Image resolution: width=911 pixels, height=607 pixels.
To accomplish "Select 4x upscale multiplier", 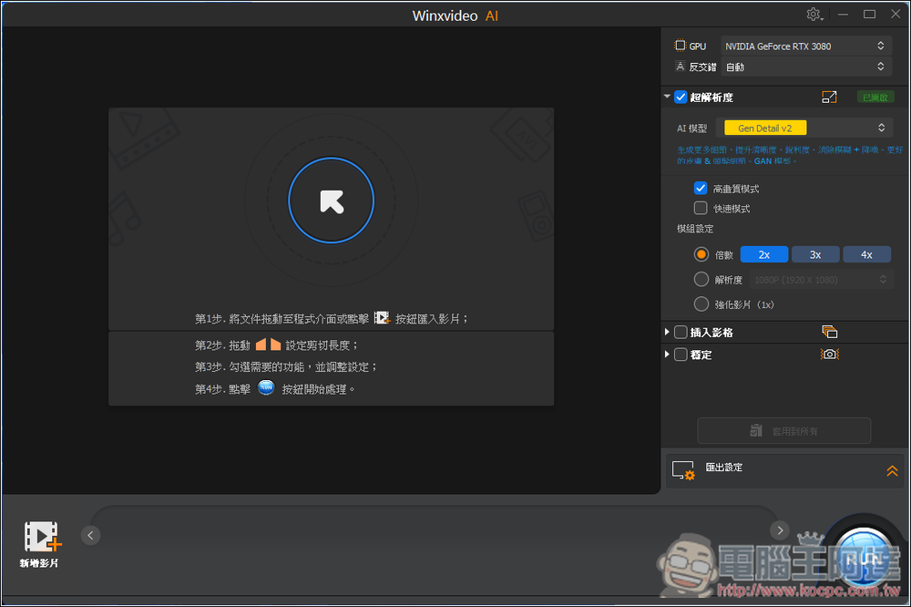I will pos(866,254).
